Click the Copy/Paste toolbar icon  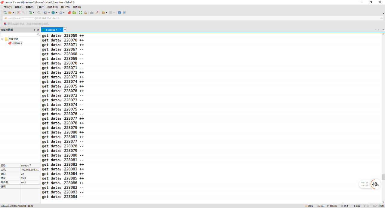tap(46, 13)
